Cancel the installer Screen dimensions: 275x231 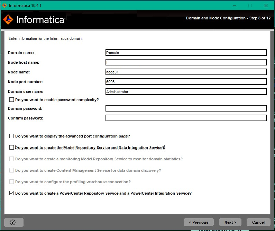pos(258,222)
